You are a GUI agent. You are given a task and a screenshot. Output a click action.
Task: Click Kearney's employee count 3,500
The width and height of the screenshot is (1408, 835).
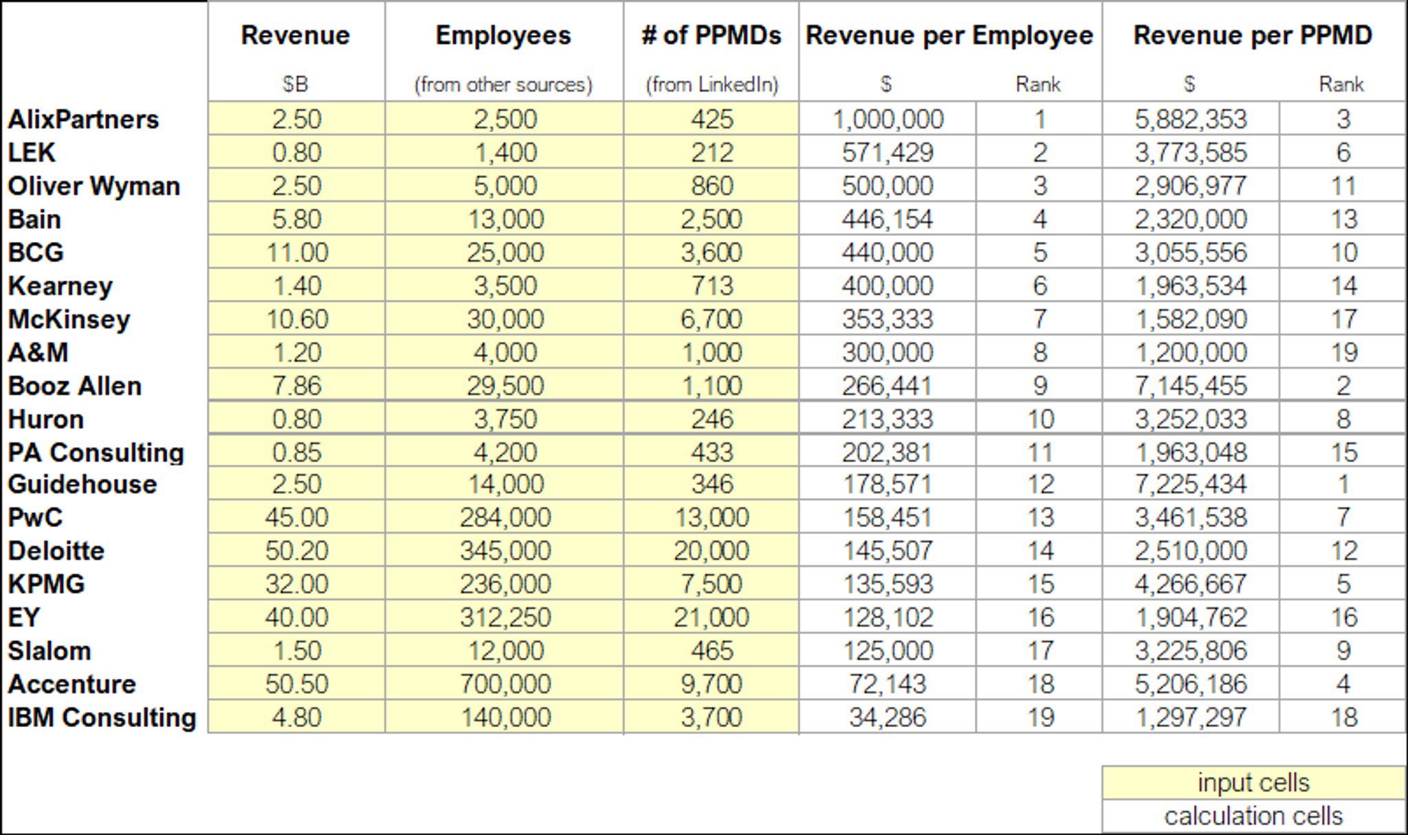click(x=505, y=286)
